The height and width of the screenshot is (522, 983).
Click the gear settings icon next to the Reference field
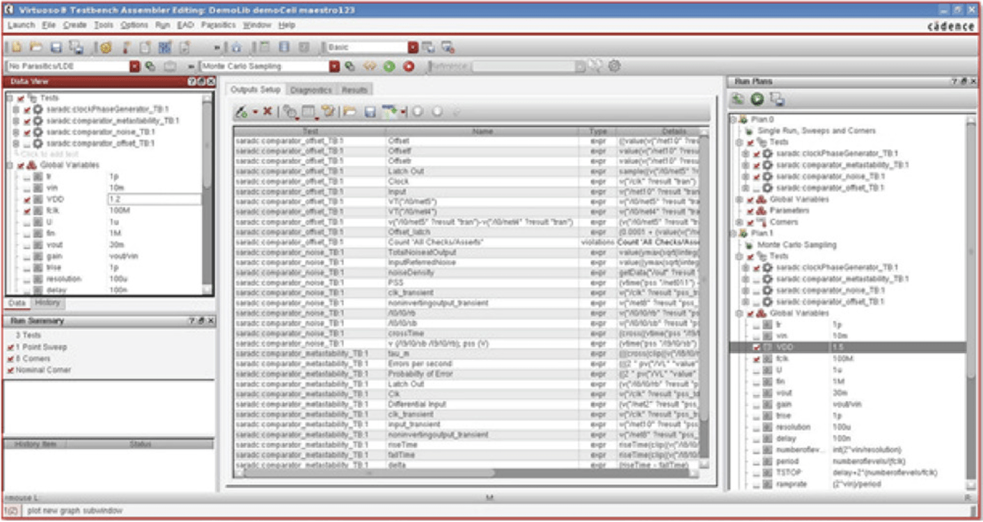click(614, 67)
